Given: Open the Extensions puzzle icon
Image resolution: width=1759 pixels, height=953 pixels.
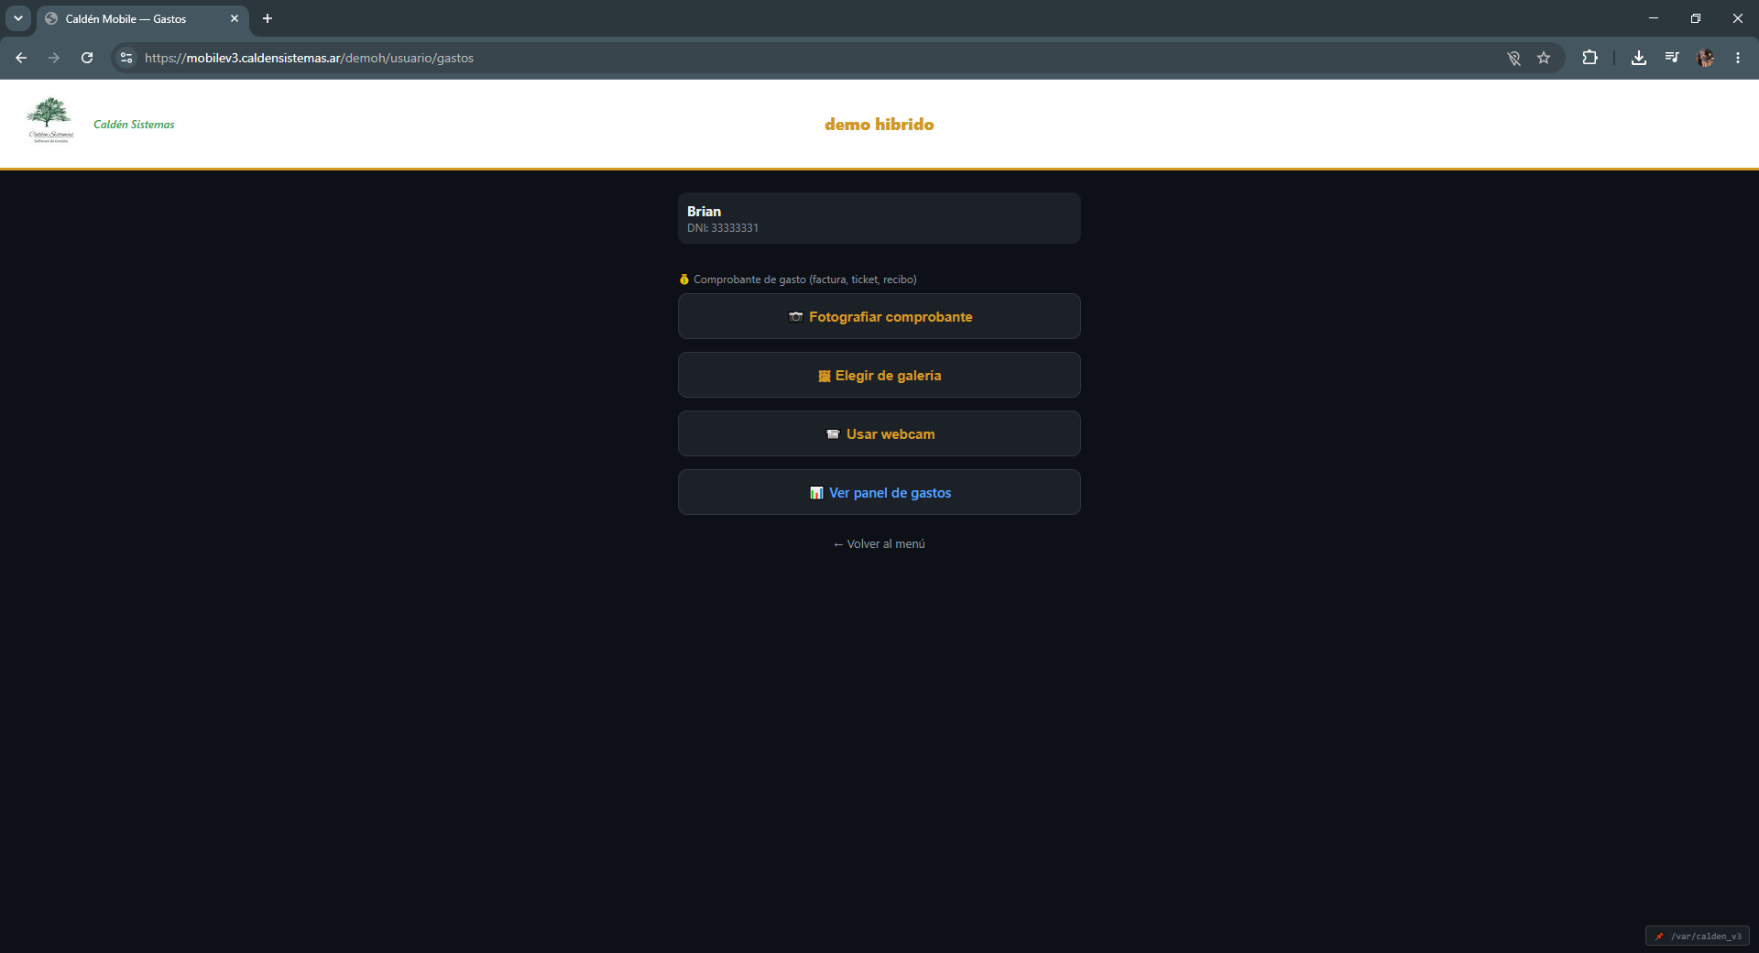Looking at the screenshot, I should click(x=1590, y=58).
